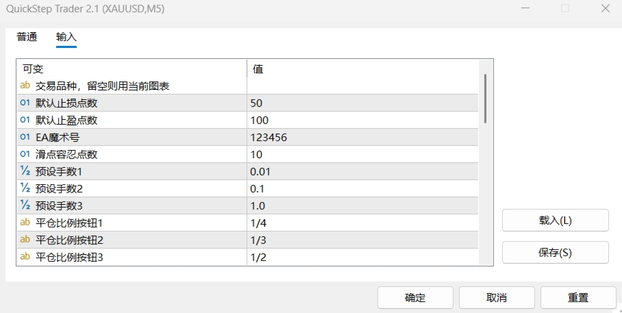
Task: Click the fraction icon beside 预设手数1
Action: [x=25, y=171]
